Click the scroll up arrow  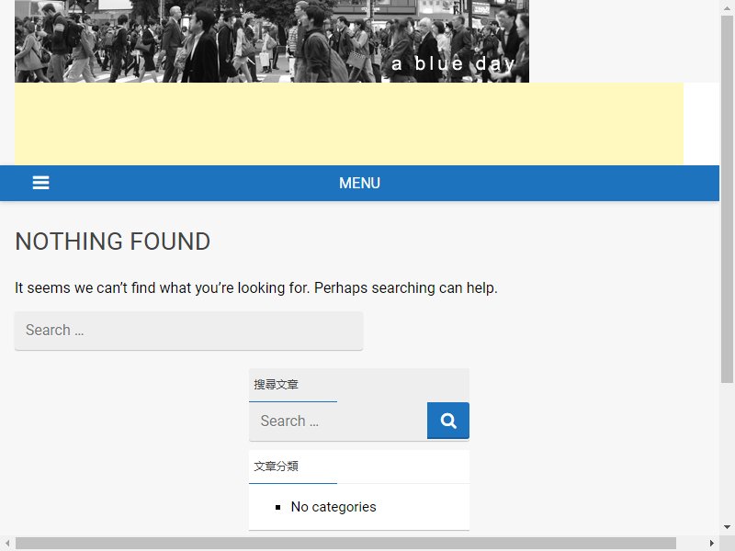tap(727, 7)
